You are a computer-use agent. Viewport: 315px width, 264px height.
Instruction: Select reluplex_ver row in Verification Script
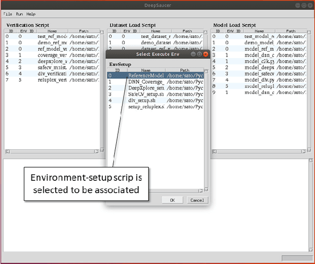click(53, 80)
